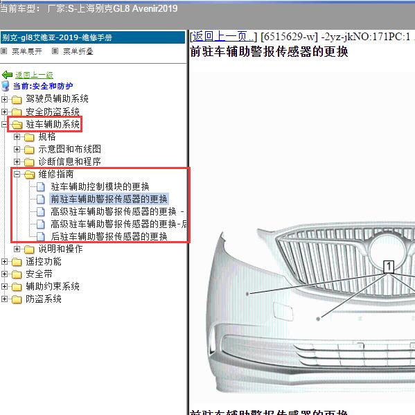Image resolution: width=415 pixels, height=415 pixels.
Task: Click the 返回上一级 link
Action: pos(34,75)
